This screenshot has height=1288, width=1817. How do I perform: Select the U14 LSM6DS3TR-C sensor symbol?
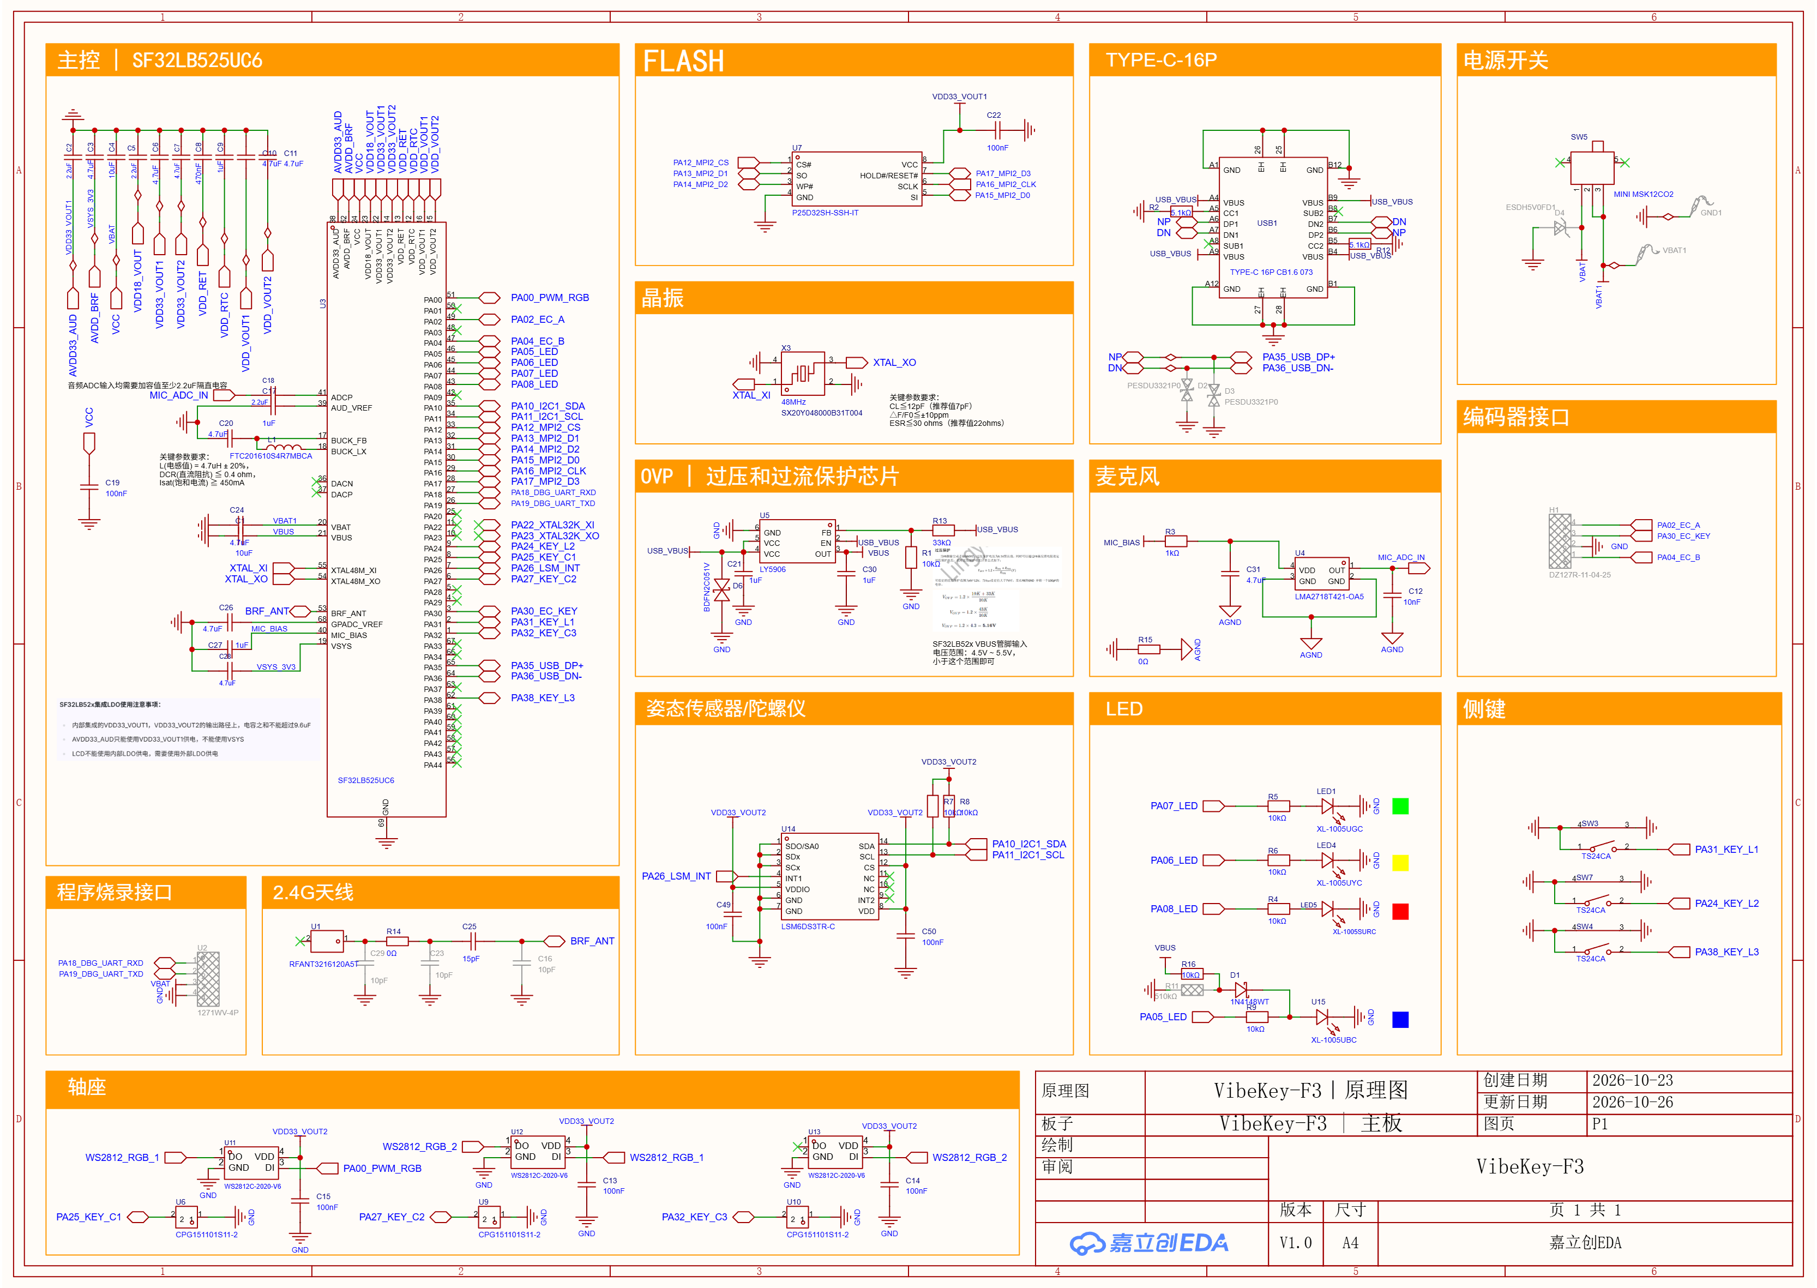[829, 877]
